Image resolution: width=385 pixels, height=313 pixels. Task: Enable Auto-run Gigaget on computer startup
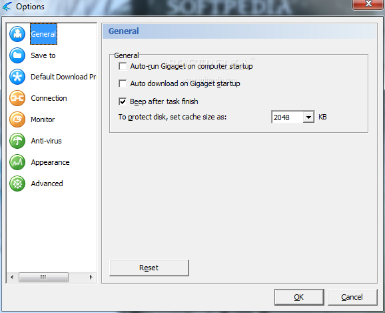(x=123, y=66)
